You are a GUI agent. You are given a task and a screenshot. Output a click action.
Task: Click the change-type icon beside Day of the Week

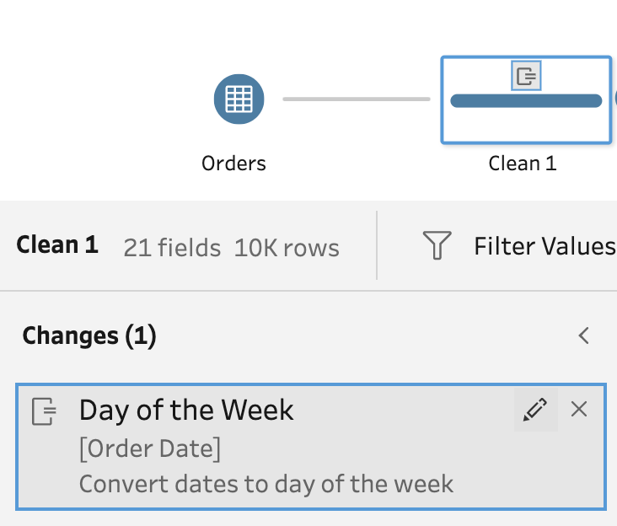(x=44, y=411)
